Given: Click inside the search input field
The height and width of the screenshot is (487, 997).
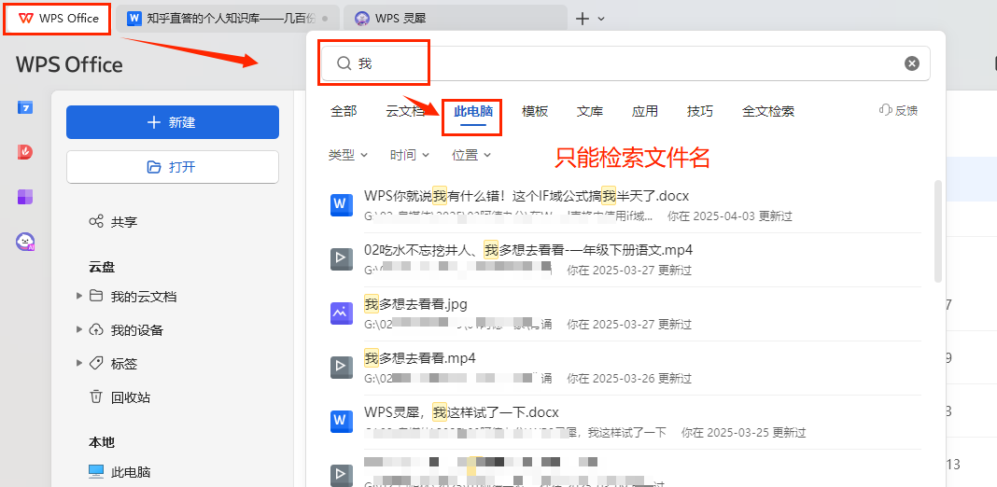Looking at the screenshot, I should 625,63.
